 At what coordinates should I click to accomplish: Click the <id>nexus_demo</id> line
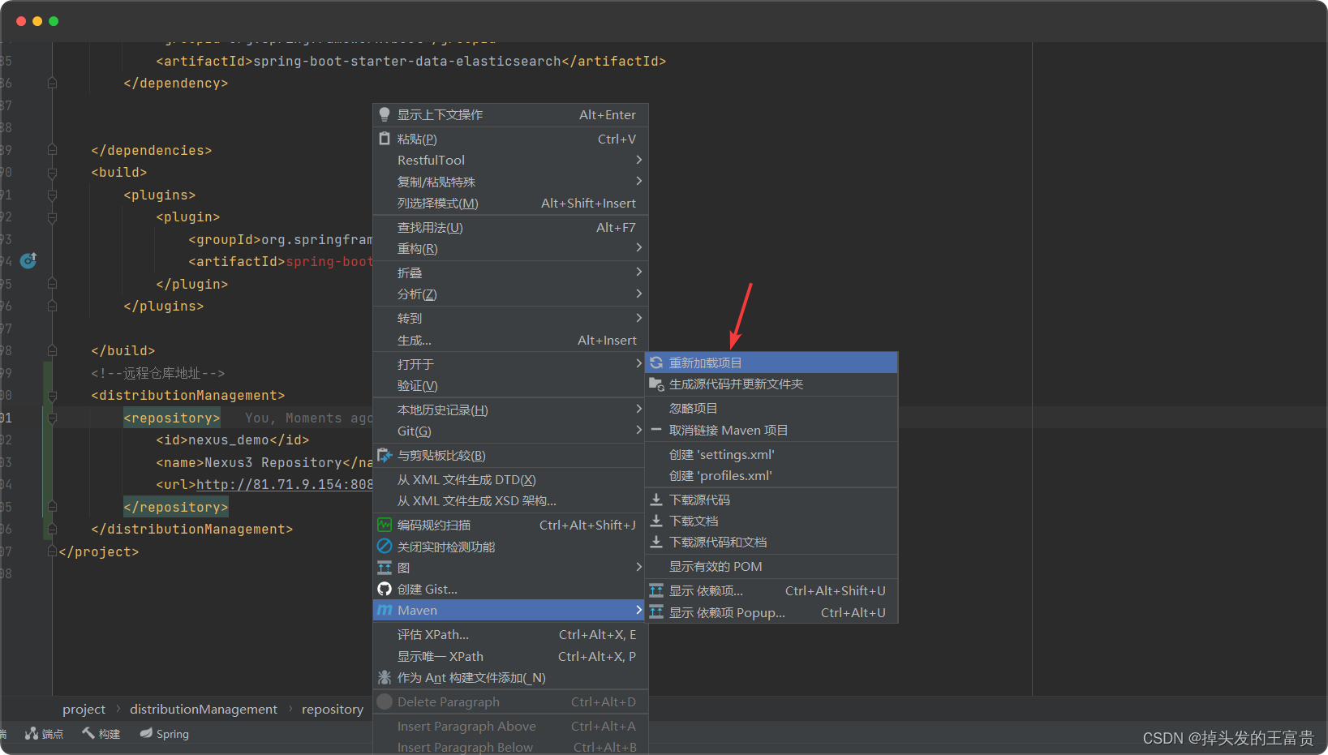point(233,440)
